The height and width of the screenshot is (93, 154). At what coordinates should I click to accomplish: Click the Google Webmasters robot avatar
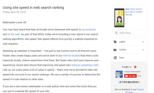119,74
